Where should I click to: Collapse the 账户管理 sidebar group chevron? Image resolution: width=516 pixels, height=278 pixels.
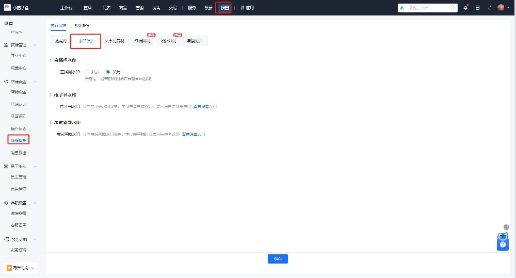[35, 45]
